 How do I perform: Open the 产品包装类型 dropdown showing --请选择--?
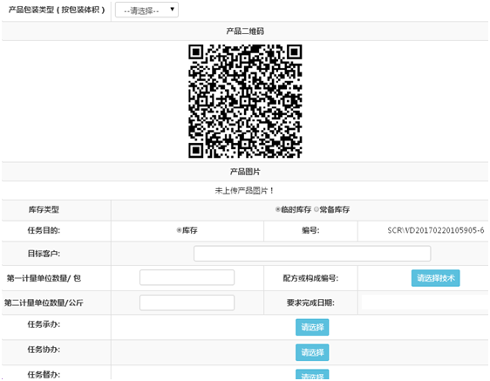point(146,10)
